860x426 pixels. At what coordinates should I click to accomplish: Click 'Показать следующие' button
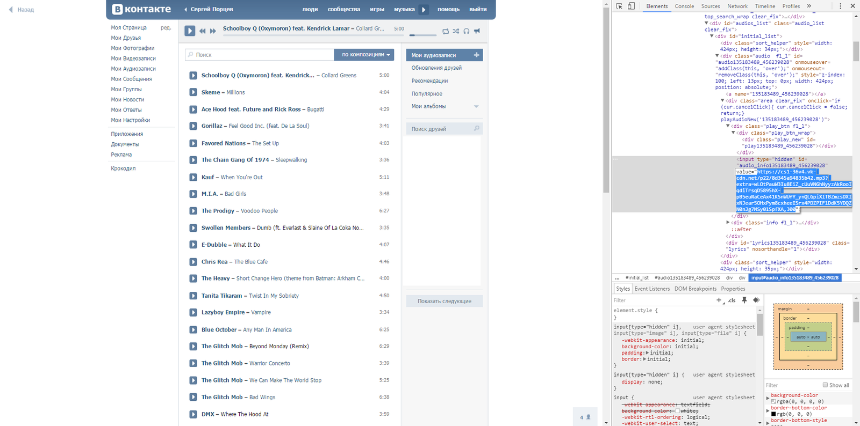pos(445,301)
